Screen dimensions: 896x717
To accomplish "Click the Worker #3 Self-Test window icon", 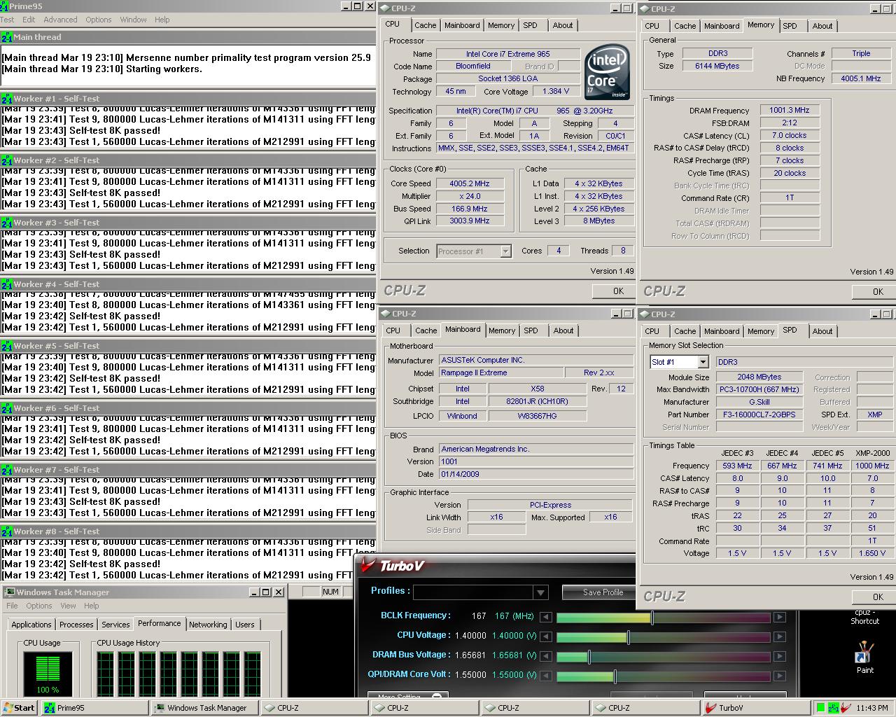I will pos(7,223).
